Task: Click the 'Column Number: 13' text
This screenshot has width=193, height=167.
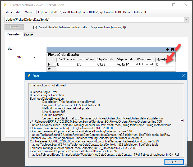Action: coord(55,115)
